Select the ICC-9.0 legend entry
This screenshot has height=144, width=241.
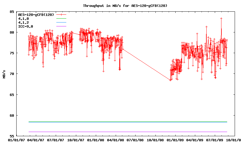click(26, 26)
